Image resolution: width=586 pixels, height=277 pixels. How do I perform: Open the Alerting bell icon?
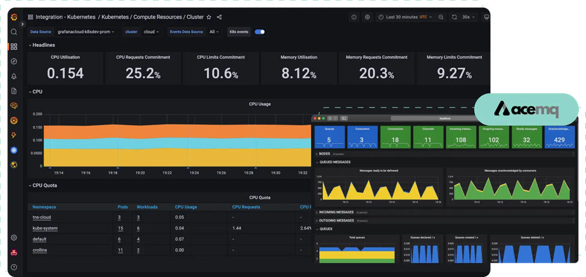click(x=14, y=76)
